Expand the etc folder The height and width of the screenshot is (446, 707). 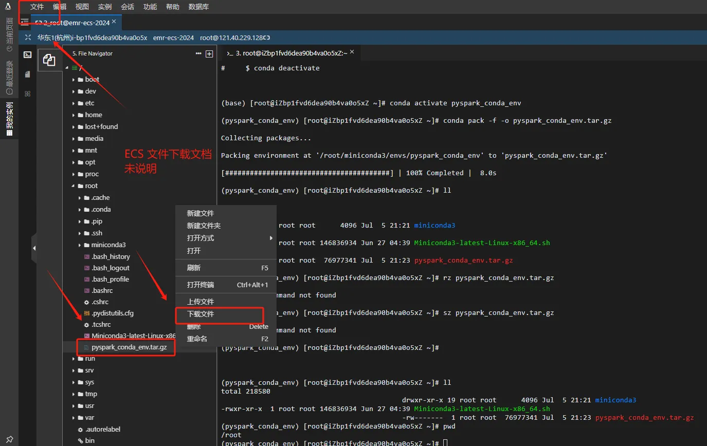pos(74,103)
